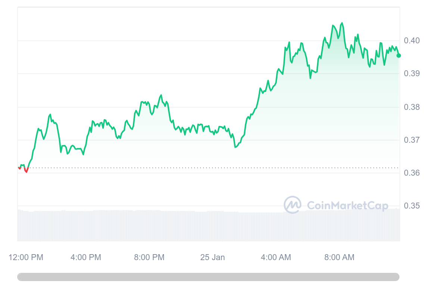
Task: Click the green endpoint dot on price line
Action: [x=398, y=55]
